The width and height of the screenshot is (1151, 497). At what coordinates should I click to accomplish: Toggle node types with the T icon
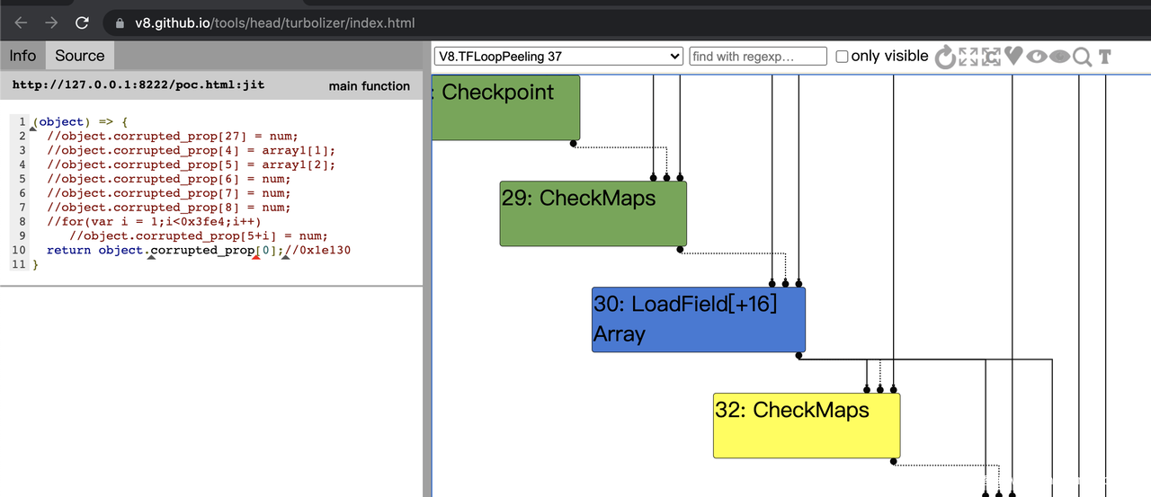coord(1105,57)
